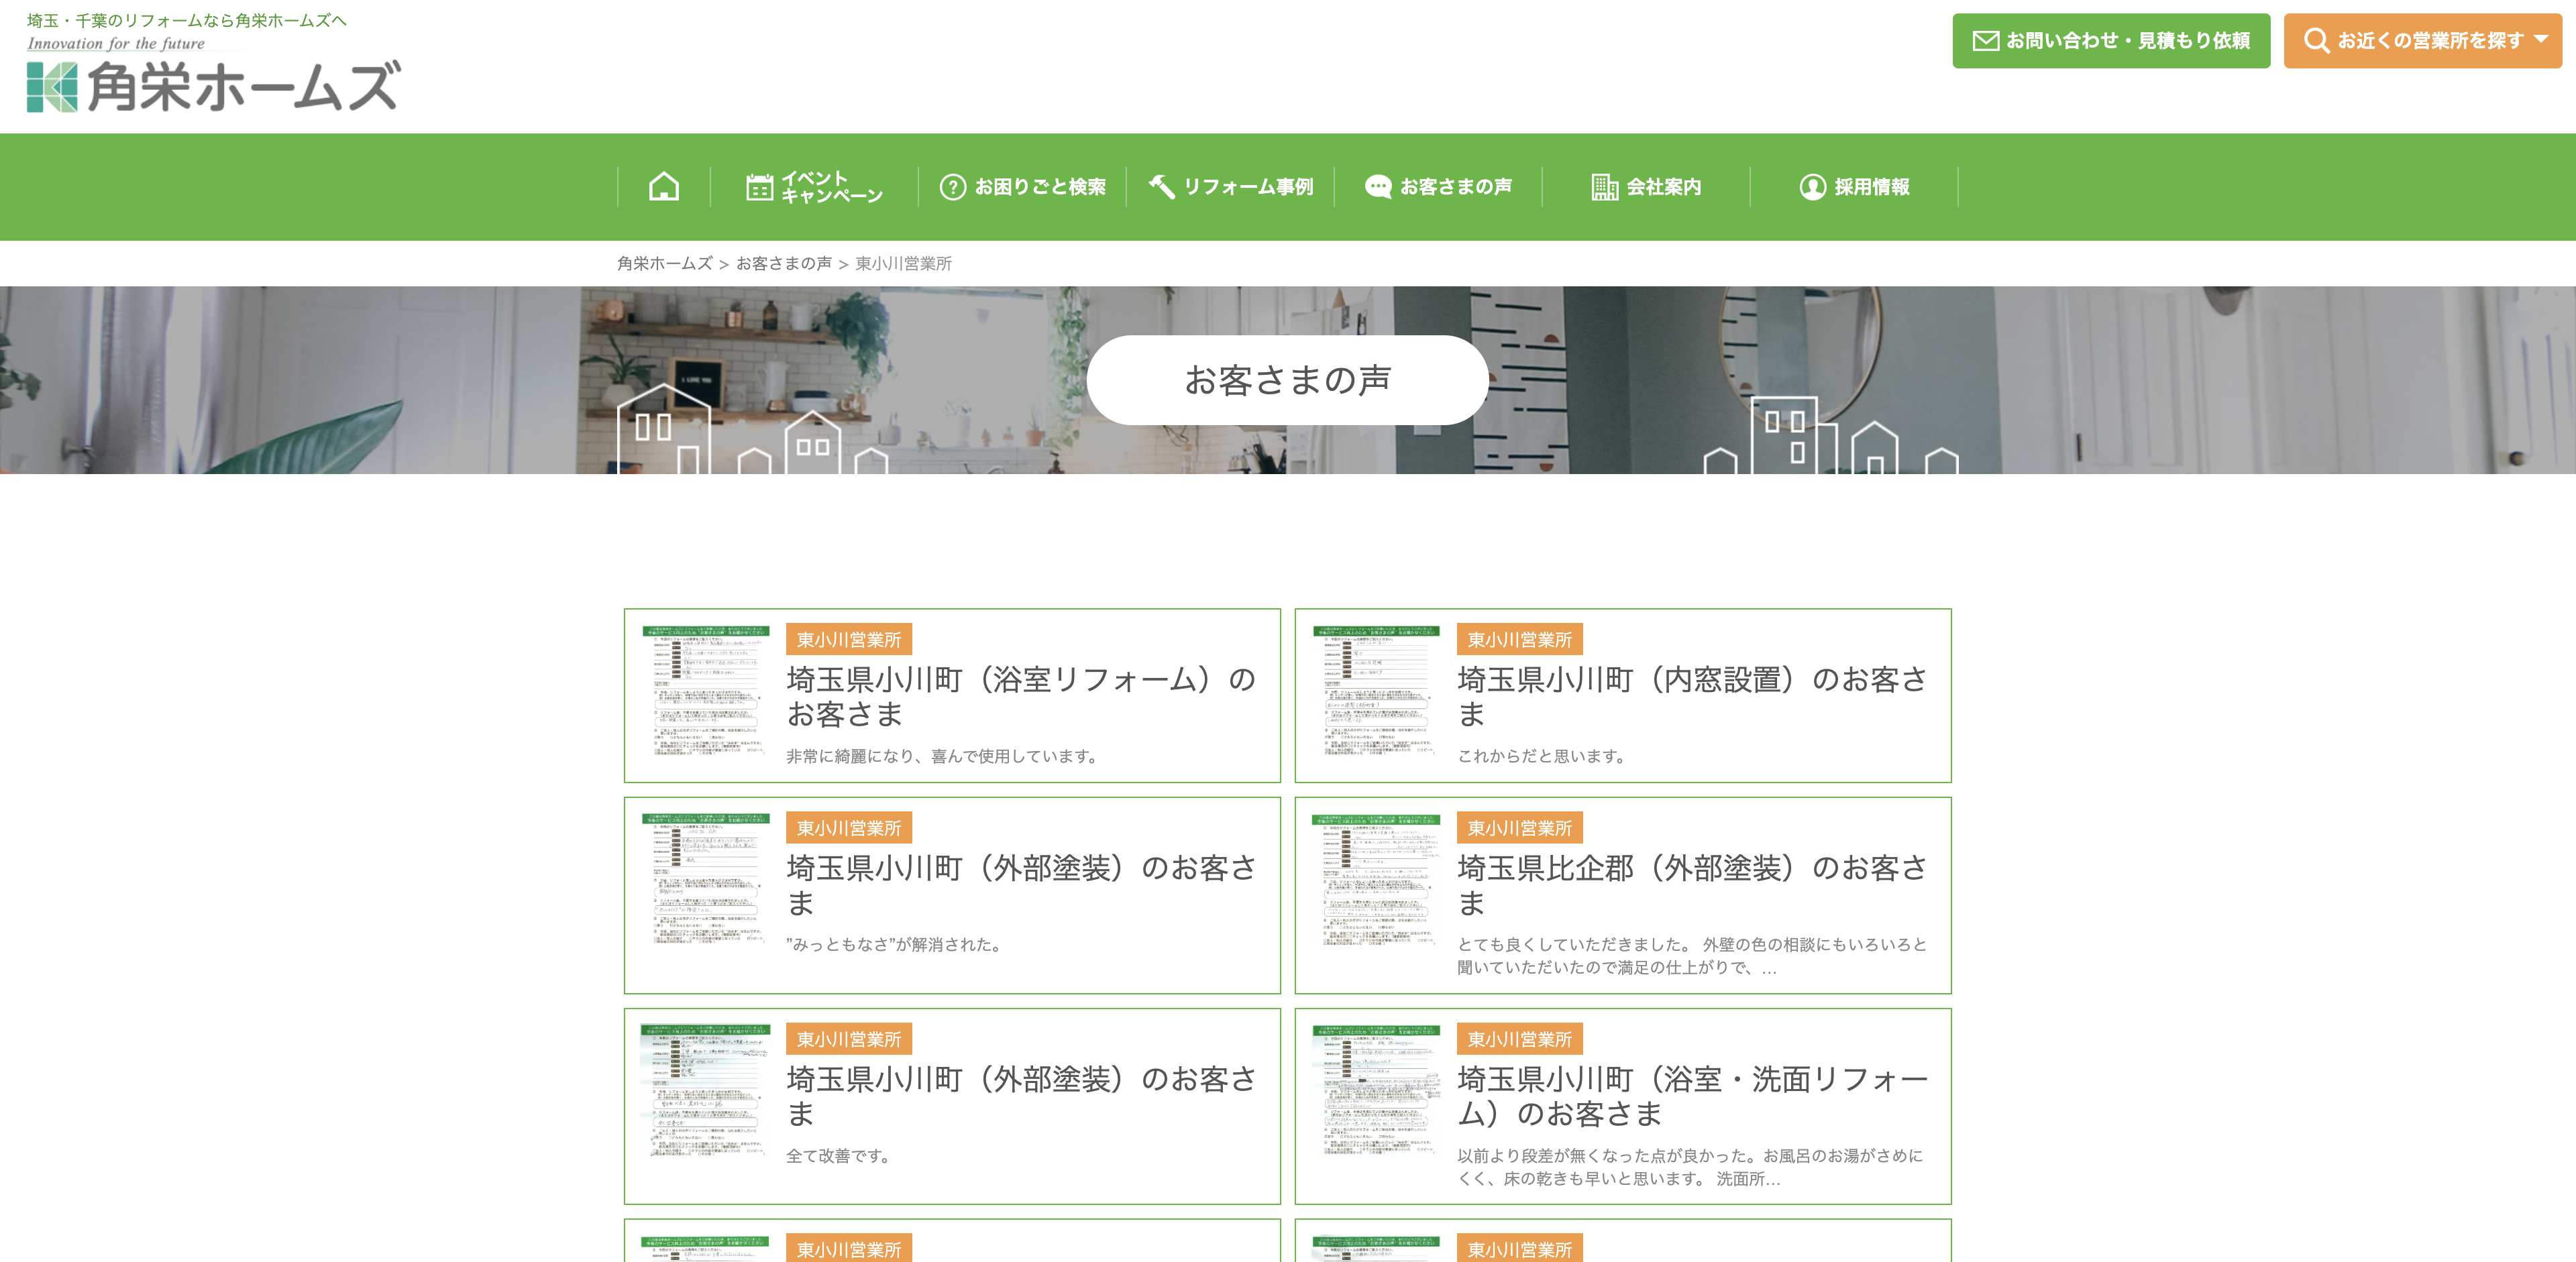Image resolution: width=2576 pixels, height=1262 pixels.
Task: Open 埼玉県小川町（浴室・洗面リフォーム）のお客さま article
Action: tap(1692, 1096)
